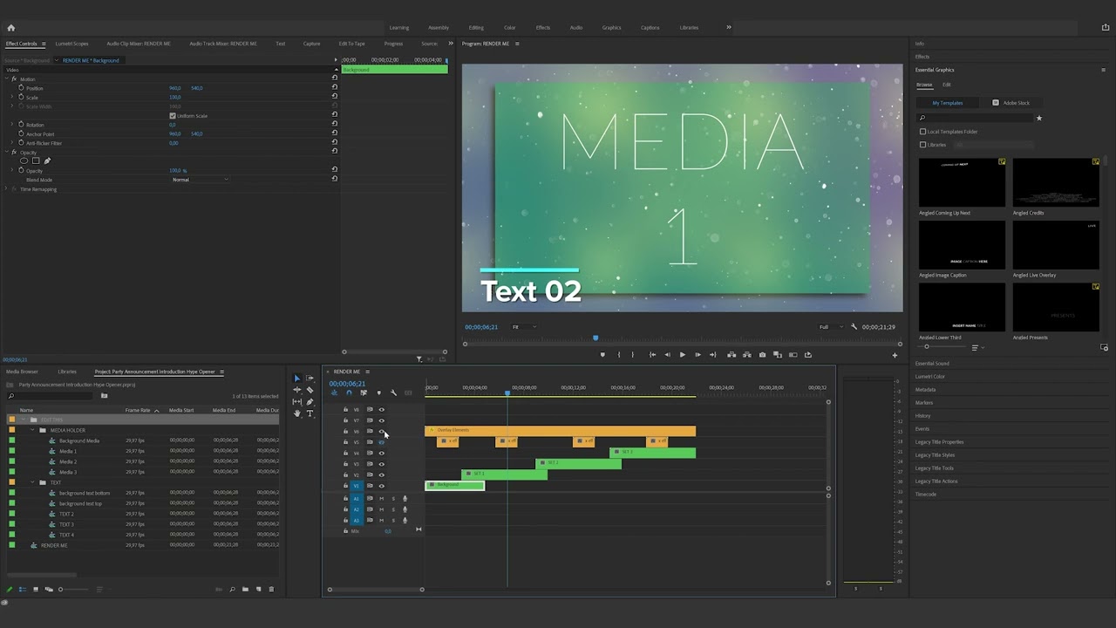Toggle Snap in Timeline magnet icon

coord(349,393)
